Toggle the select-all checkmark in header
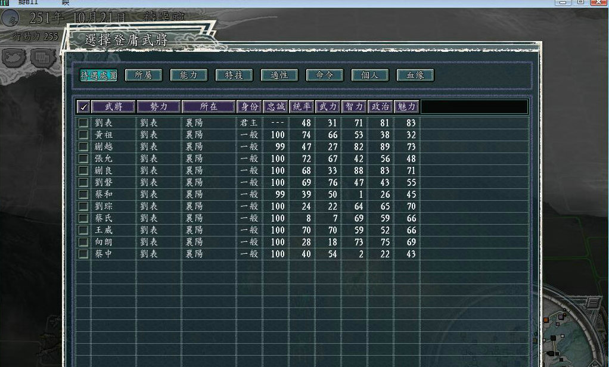Viewport: 609px width, 367px height. click(83, 107)
